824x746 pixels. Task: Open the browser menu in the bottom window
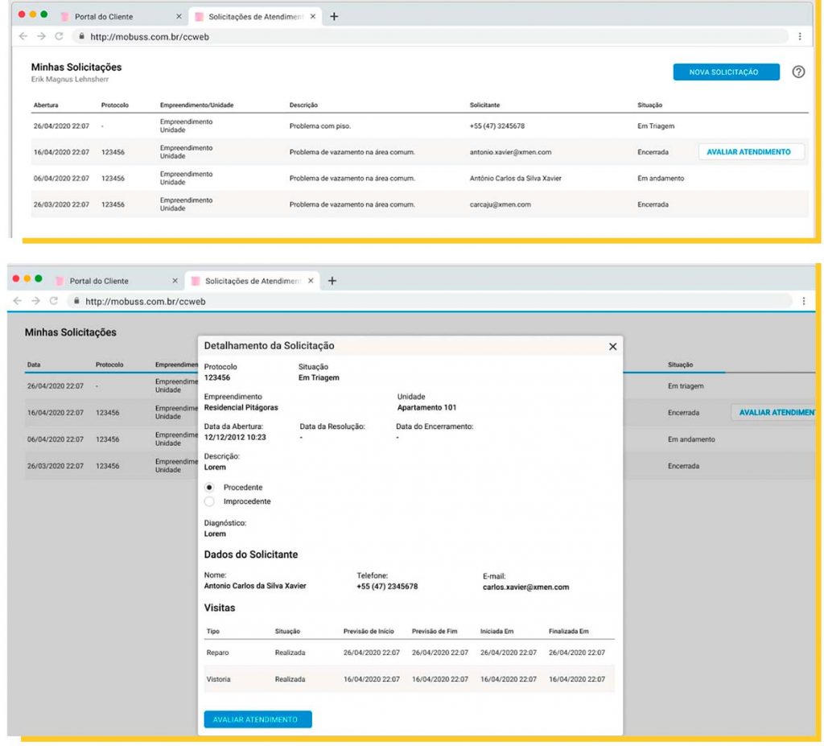click(x=804, y=301)
